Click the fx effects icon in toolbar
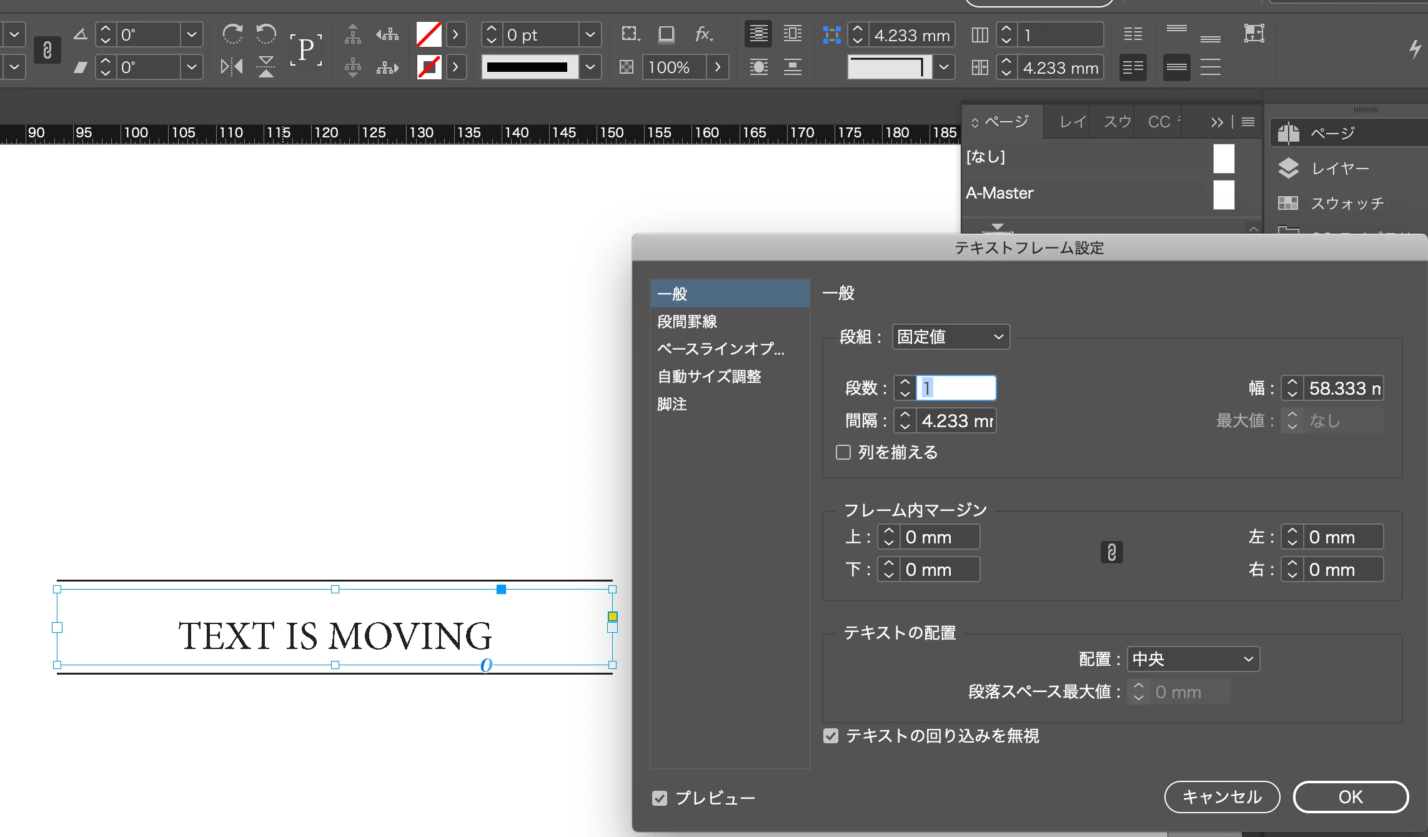Viewport: 1428px width, 837px height. click(x=704, y=34)
